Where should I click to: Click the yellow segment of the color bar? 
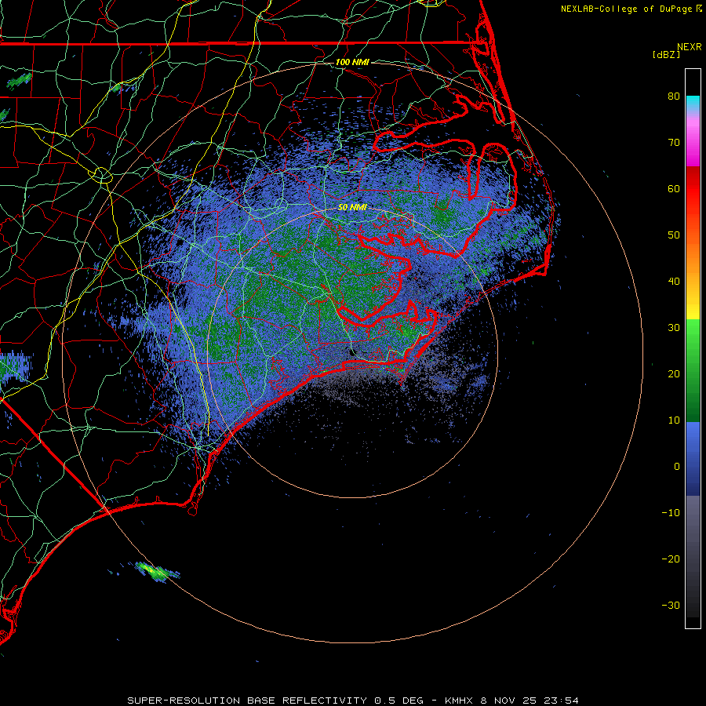point(693,308)
